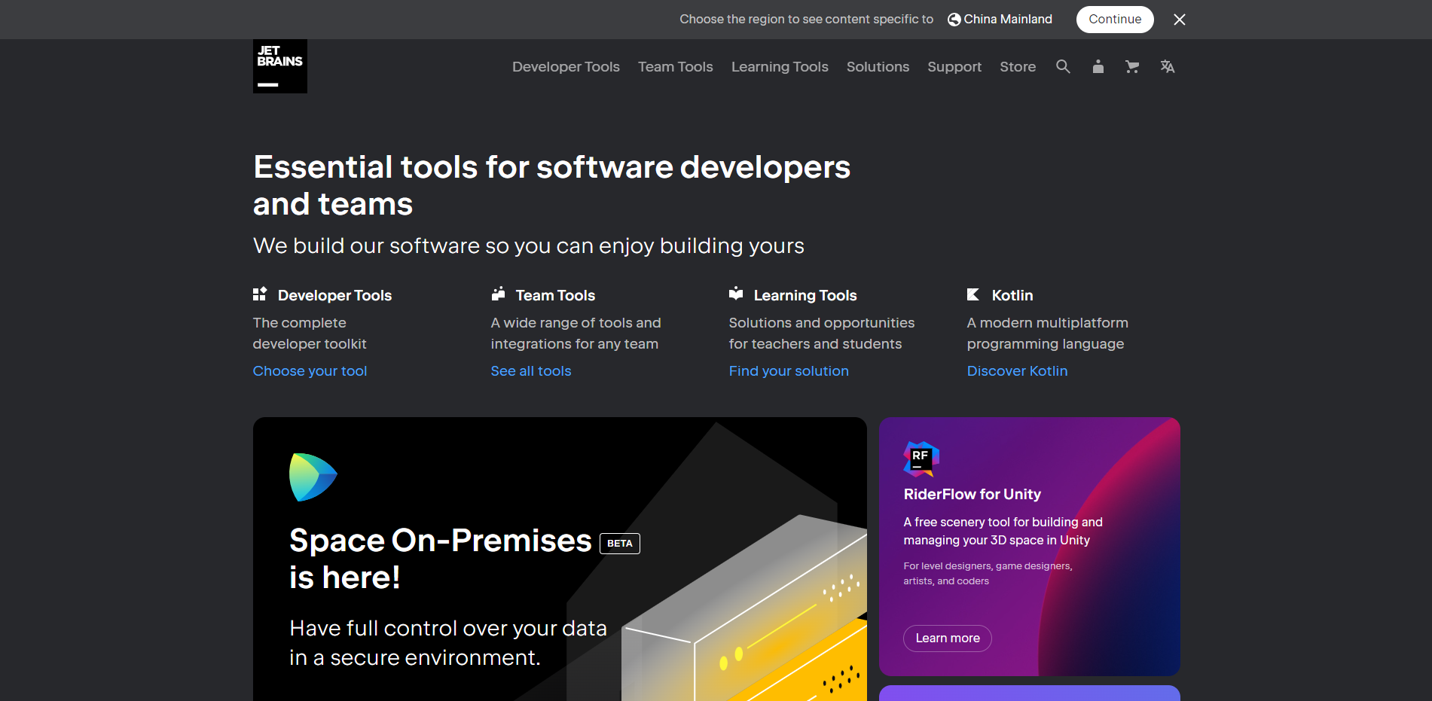Confirm region with the Continue button
Screen dimensions: 1432x701
[x=1115, y=20]
